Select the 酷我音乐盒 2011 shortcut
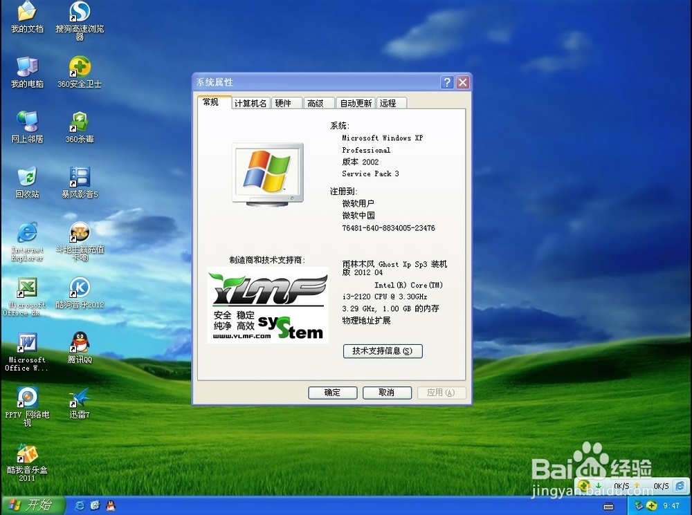This screenshot has width=692, height=515. point(27,462)
